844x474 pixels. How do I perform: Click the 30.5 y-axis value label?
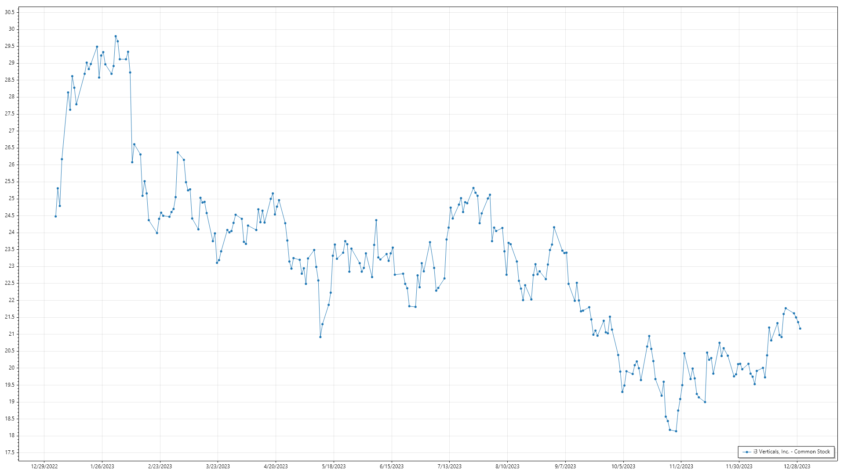9,12
